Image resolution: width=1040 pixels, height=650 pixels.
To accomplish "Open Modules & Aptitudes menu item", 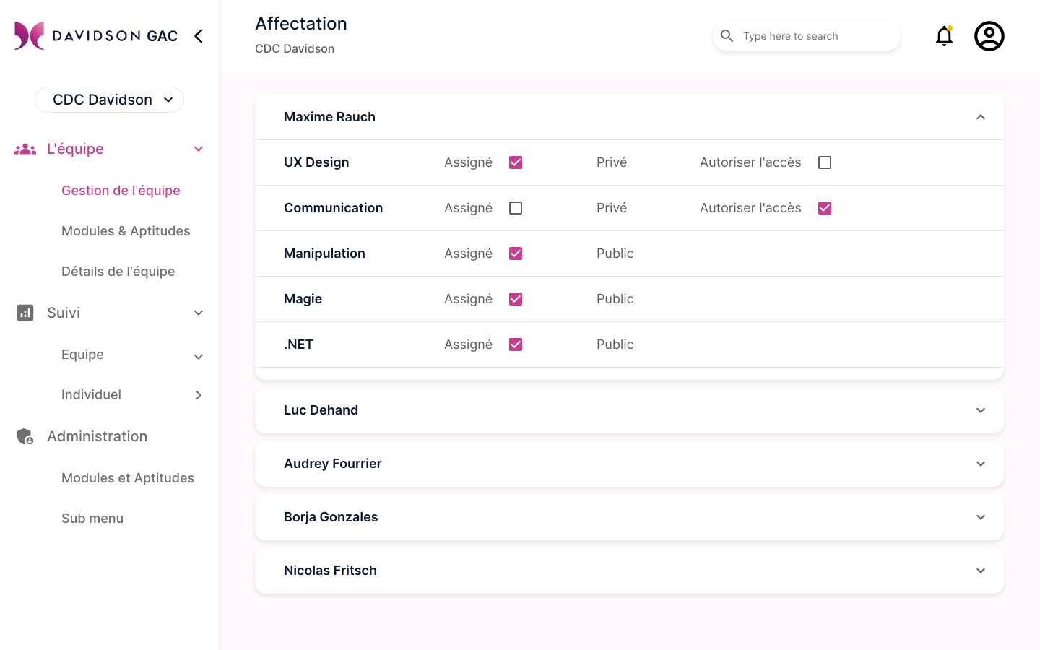I will point(126,231).
